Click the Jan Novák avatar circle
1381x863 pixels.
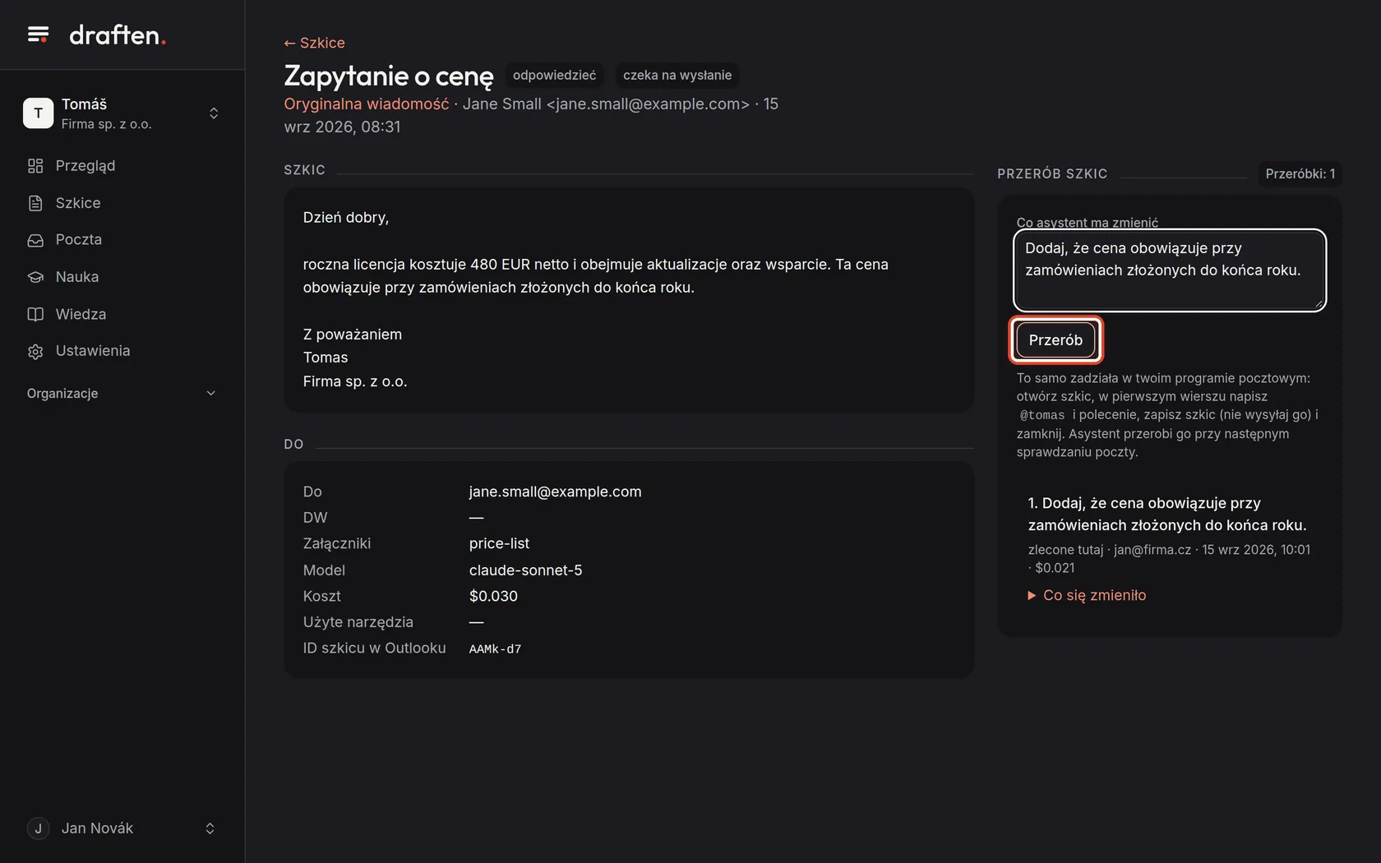[x=38, y=828]
